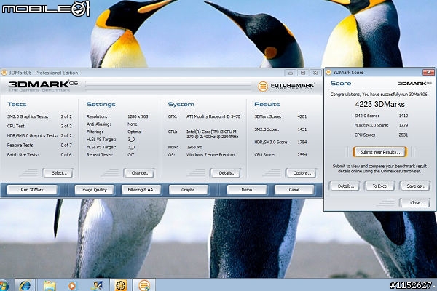The width and height of the screenshot is (437, 291).
Task: Maximize the 3DMark06 Professional Edition window
Action: click(303, 73)
